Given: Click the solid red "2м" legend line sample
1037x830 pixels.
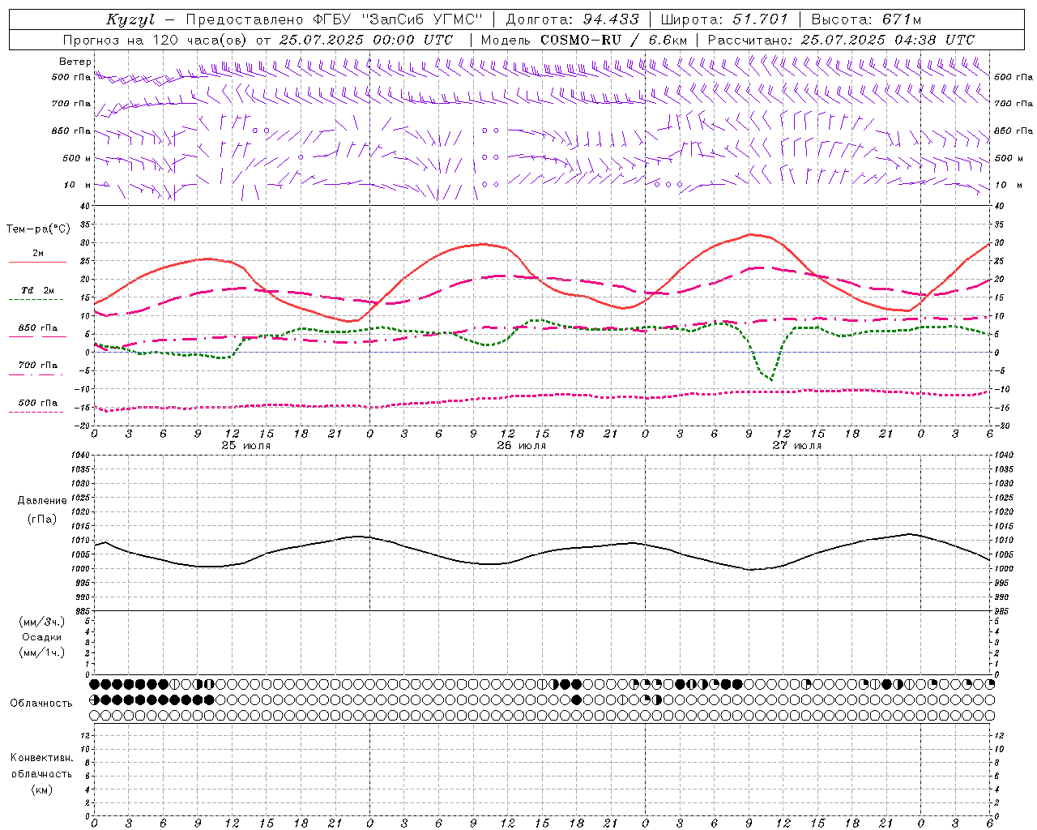Looking at the screenshot, I should 37,262.
